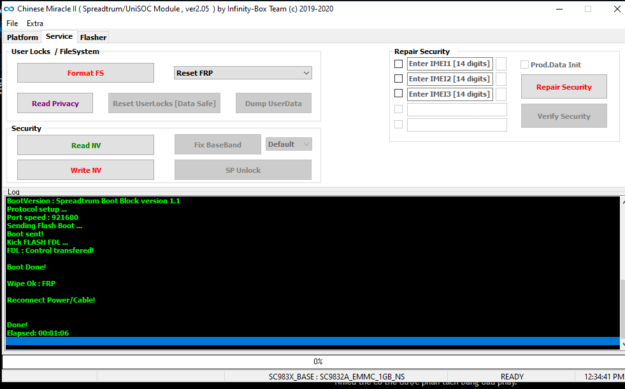
Task: Click the Infinity-Box app icon in title bar
Action: tap(9, 9)
